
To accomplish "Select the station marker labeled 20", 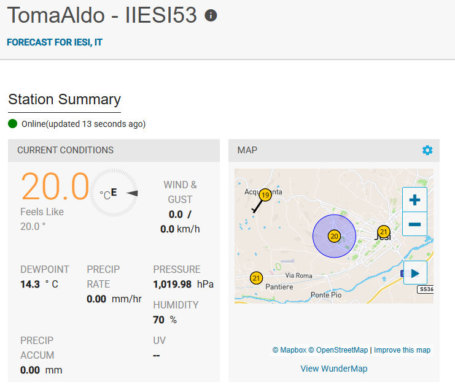I will (x=334, y=236).
